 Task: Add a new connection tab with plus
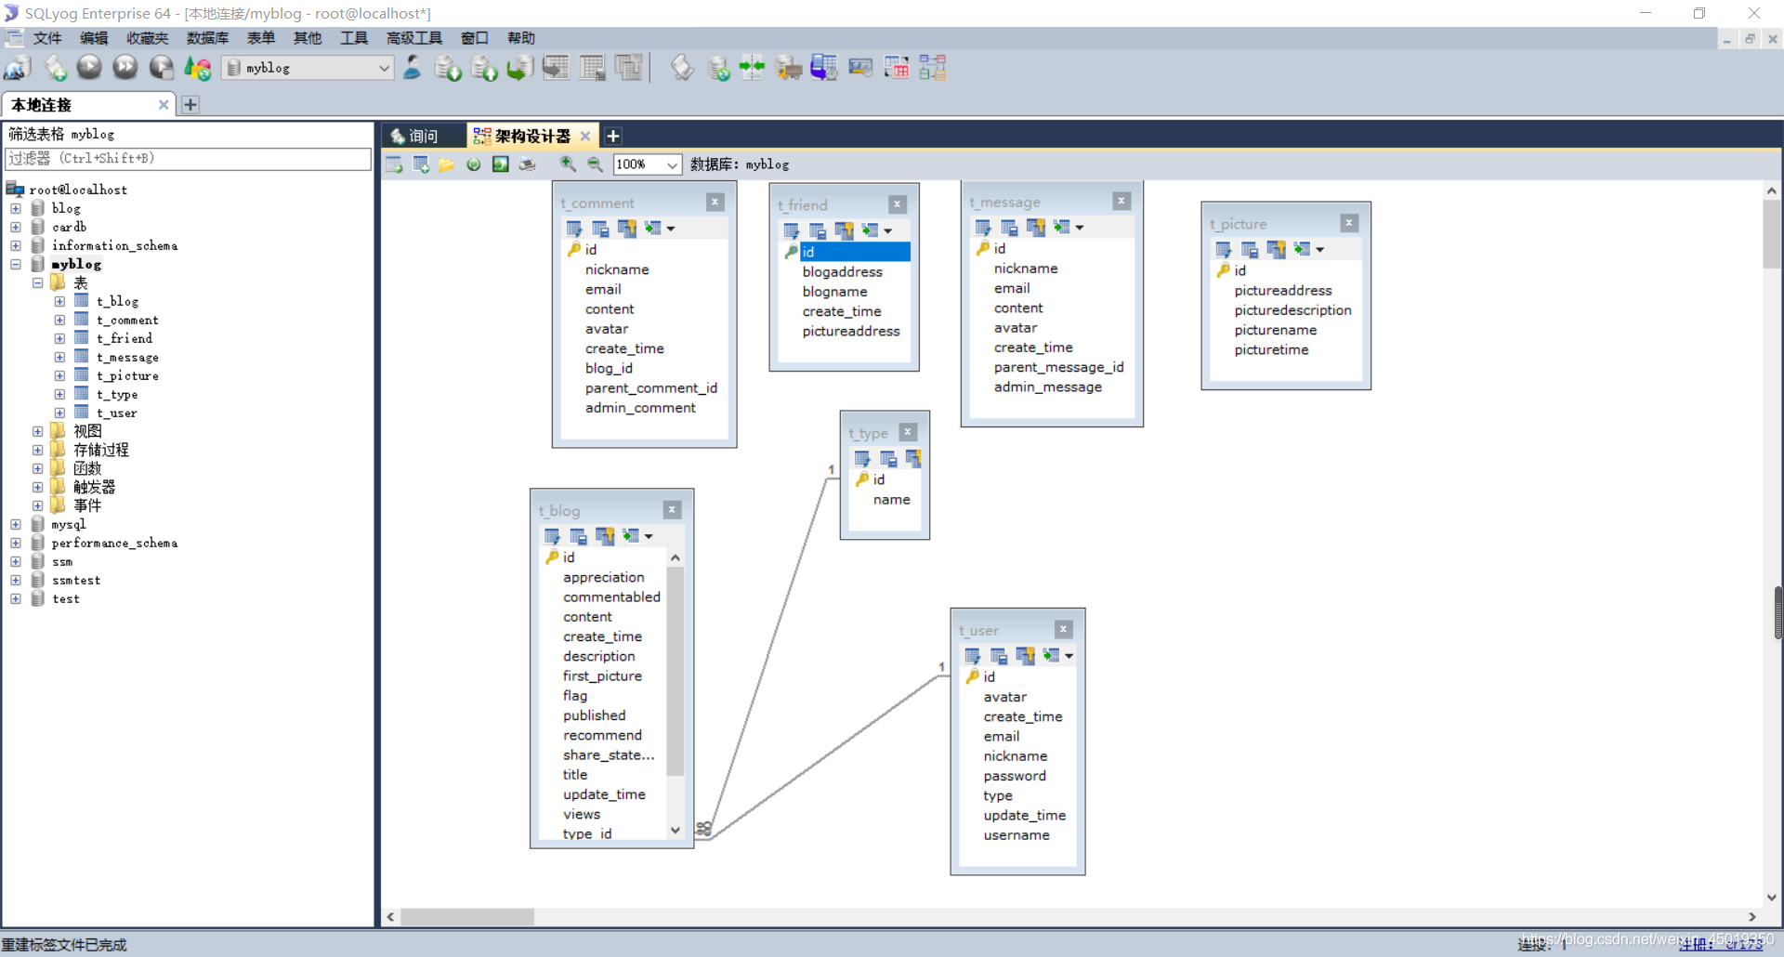[190, 105]
